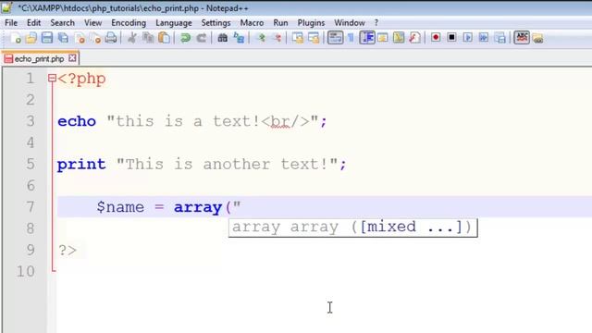Viewport: 592px width, 333px height.
Task: Click the Redo arrow icon
Action: coord(202,38)
